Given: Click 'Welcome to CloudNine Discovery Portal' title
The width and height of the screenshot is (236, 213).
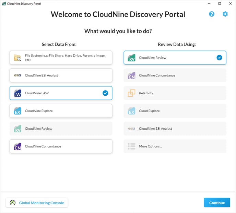Looking at the screenshot, I should tap(118, 14).
